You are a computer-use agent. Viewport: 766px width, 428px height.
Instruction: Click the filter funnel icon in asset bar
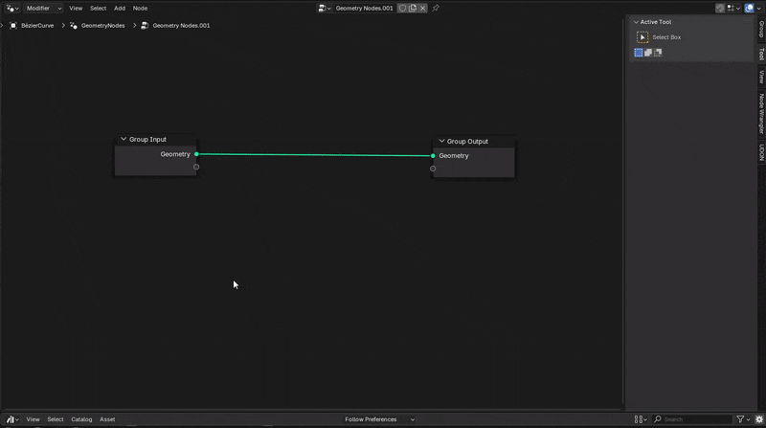pyautogui.click(x=740, y=419)
